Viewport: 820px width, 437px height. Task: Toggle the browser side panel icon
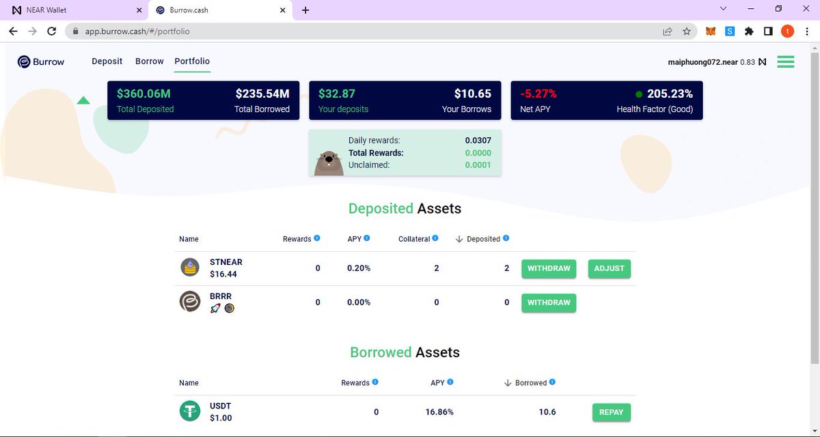768,31
